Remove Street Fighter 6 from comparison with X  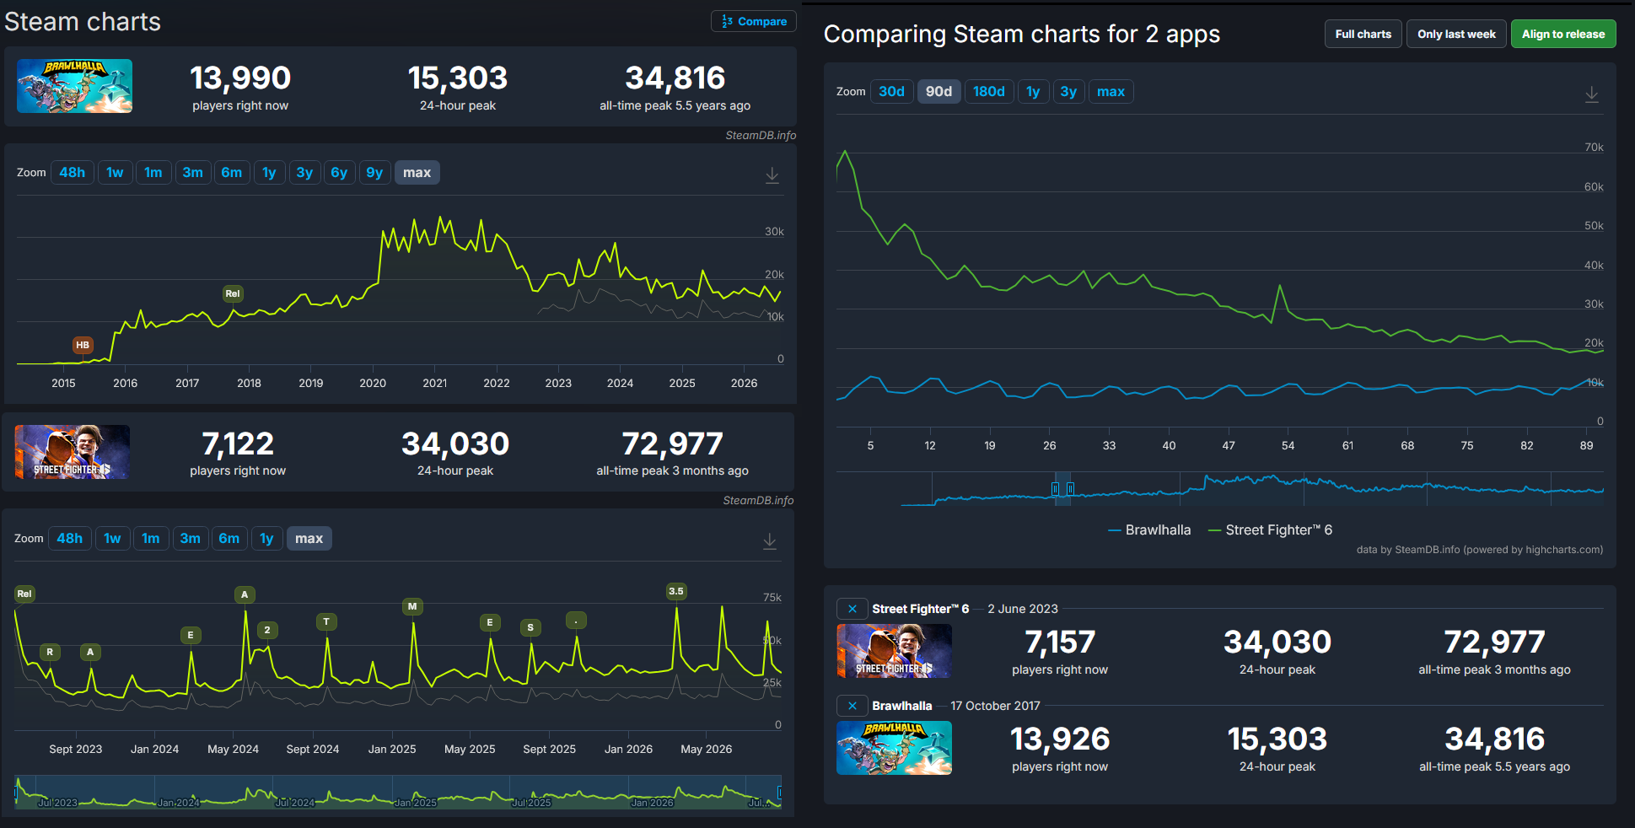852,609
